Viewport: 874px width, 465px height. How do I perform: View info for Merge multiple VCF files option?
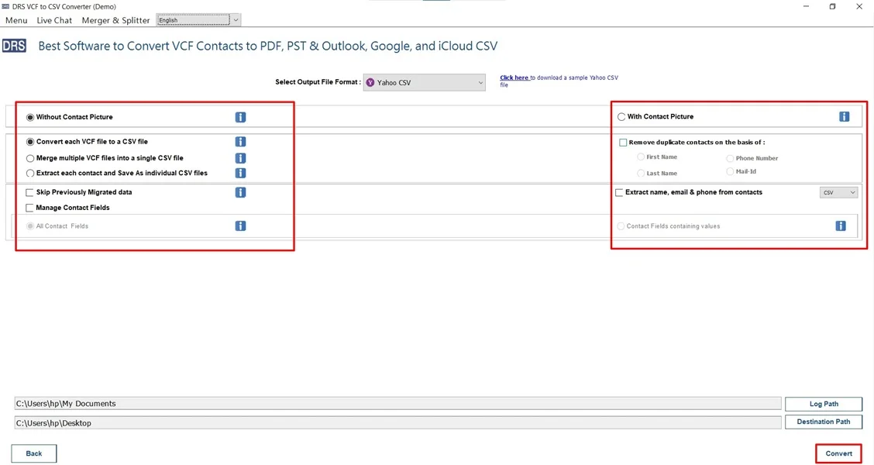click(240, 157)
